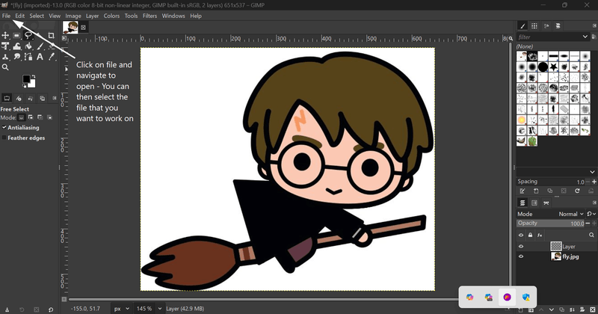Viewport: 598px width, 314px height.
Task: Hide the layer named Layer with eye
Action: point(521,247)
